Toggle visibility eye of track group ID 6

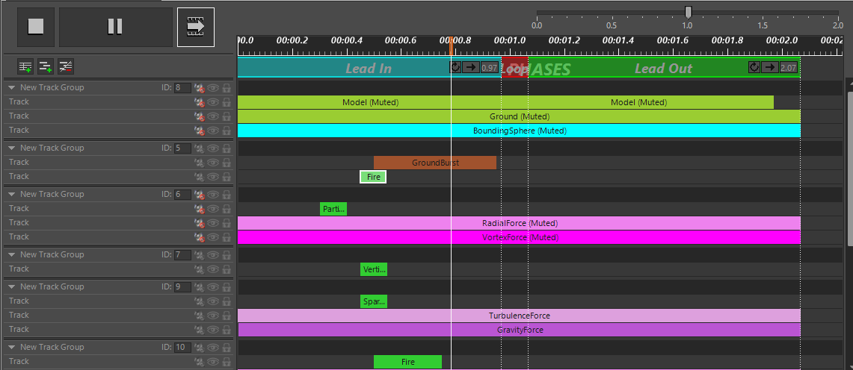[x=213, y=194]
